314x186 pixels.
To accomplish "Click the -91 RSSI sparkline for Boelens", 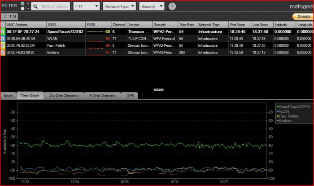I will click(x=98, y=53).
